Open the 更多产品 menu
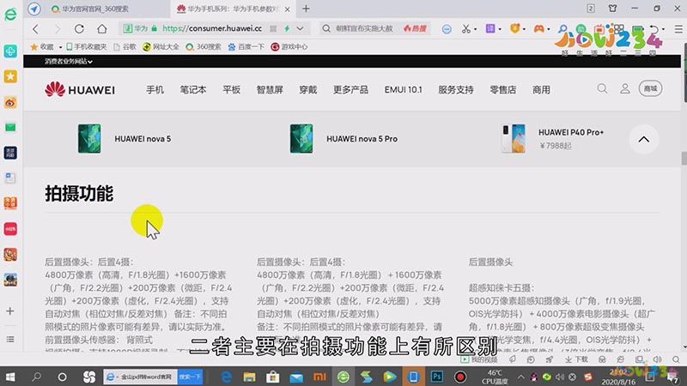The height and width of the screenshot is (386, 687). pos(350,90)
